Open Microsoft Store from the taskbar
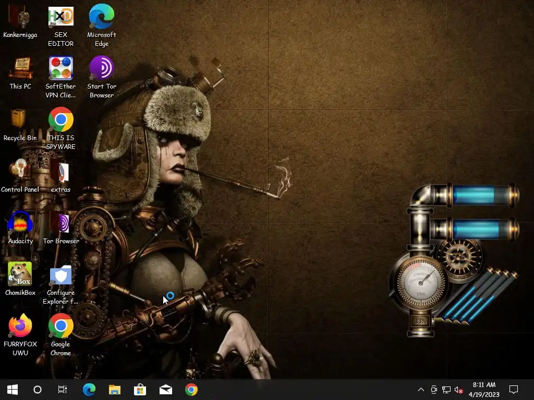 [140, 390]
